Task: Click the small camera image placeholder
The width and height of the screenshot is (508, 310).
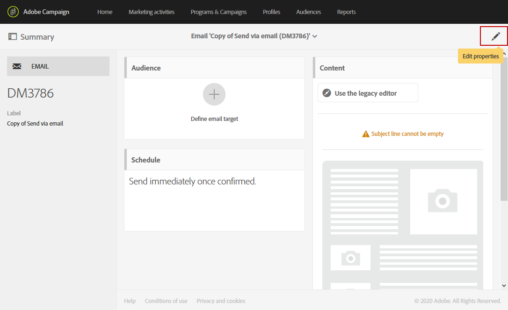Action: (x=350, y=258)
